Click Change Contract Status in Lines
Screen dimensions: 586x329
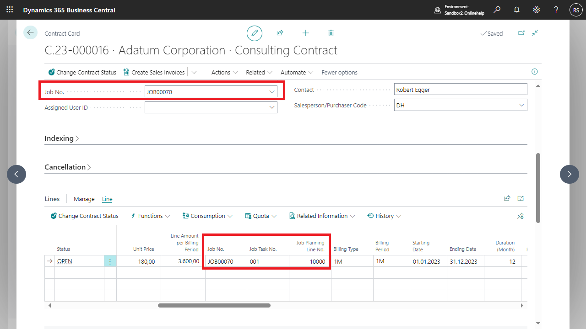(84, 216)
